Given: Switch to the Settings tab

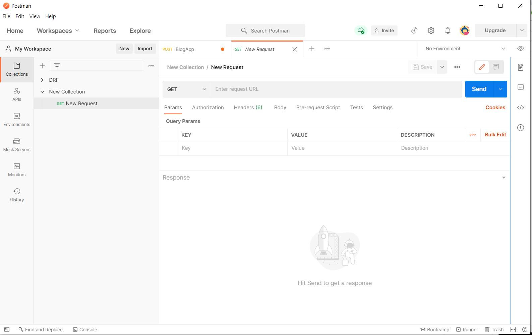Looking at the screenshot, I should click(x=383, y=108).
